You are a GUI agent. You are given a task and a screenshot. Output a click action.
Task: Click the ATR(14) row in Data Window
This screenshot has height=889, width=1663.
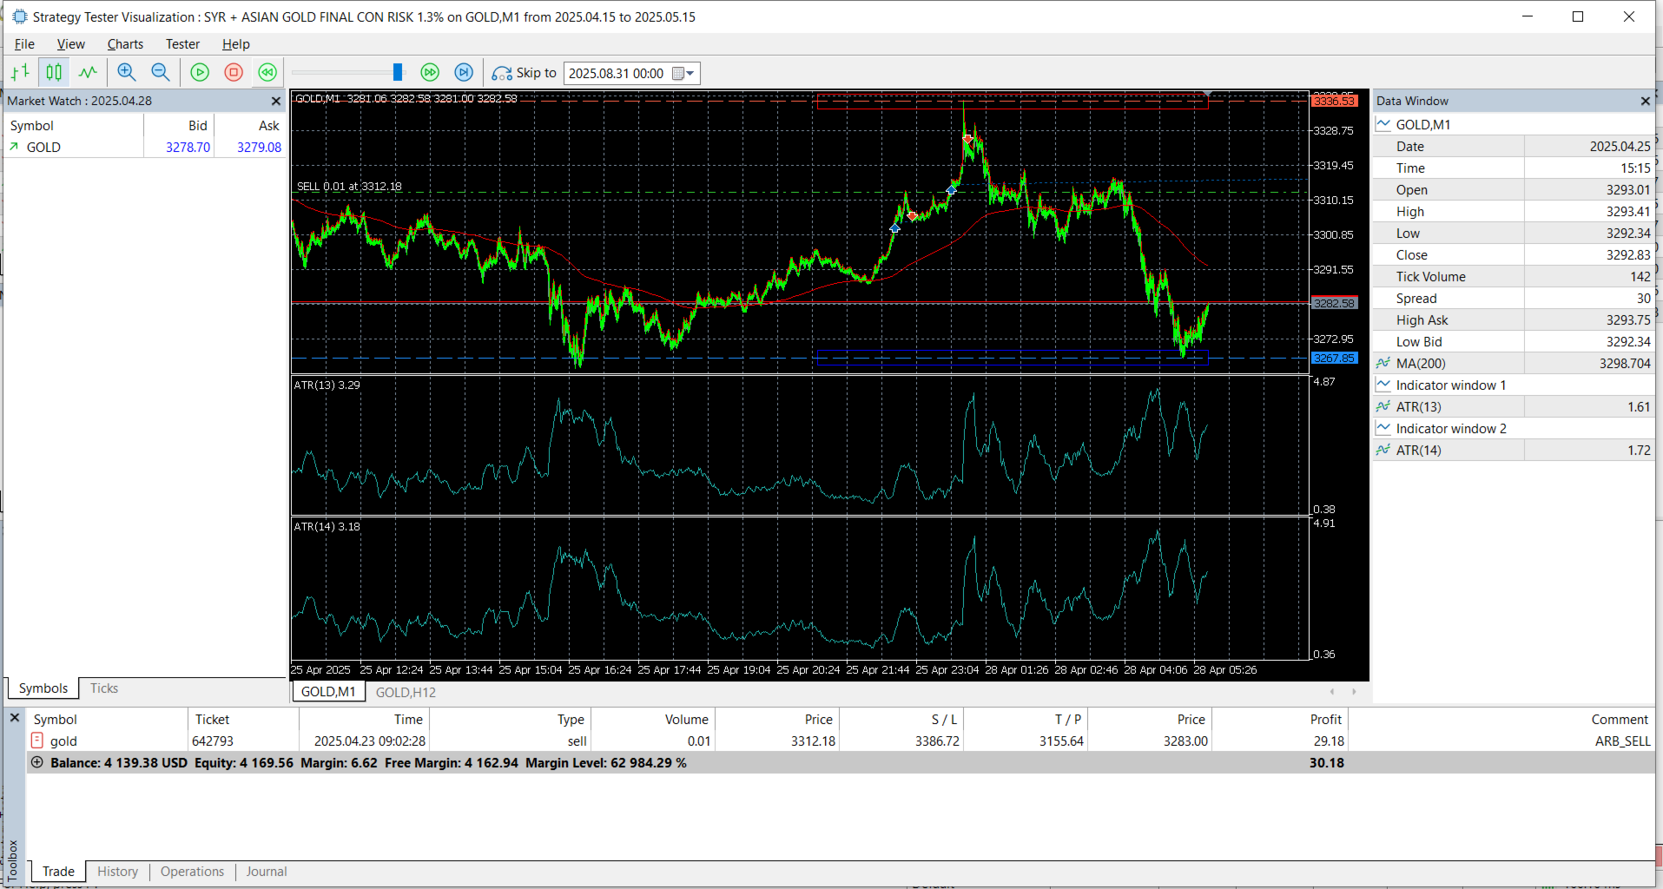1514,451
